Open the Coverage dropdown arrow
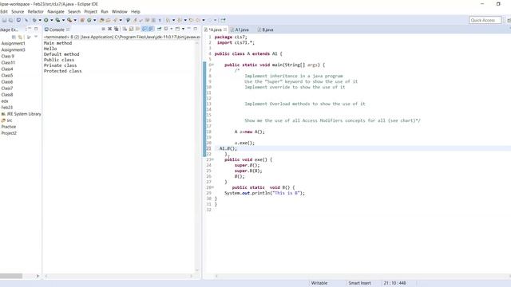511x287 pixels. pyautogui.click(x=64, y=20)
